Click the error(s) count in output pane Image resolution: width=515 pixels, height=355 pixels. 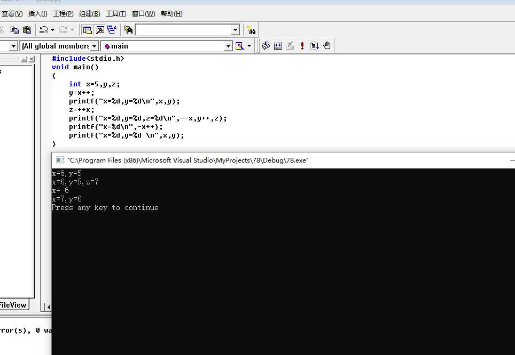click(x=14, y=330)
